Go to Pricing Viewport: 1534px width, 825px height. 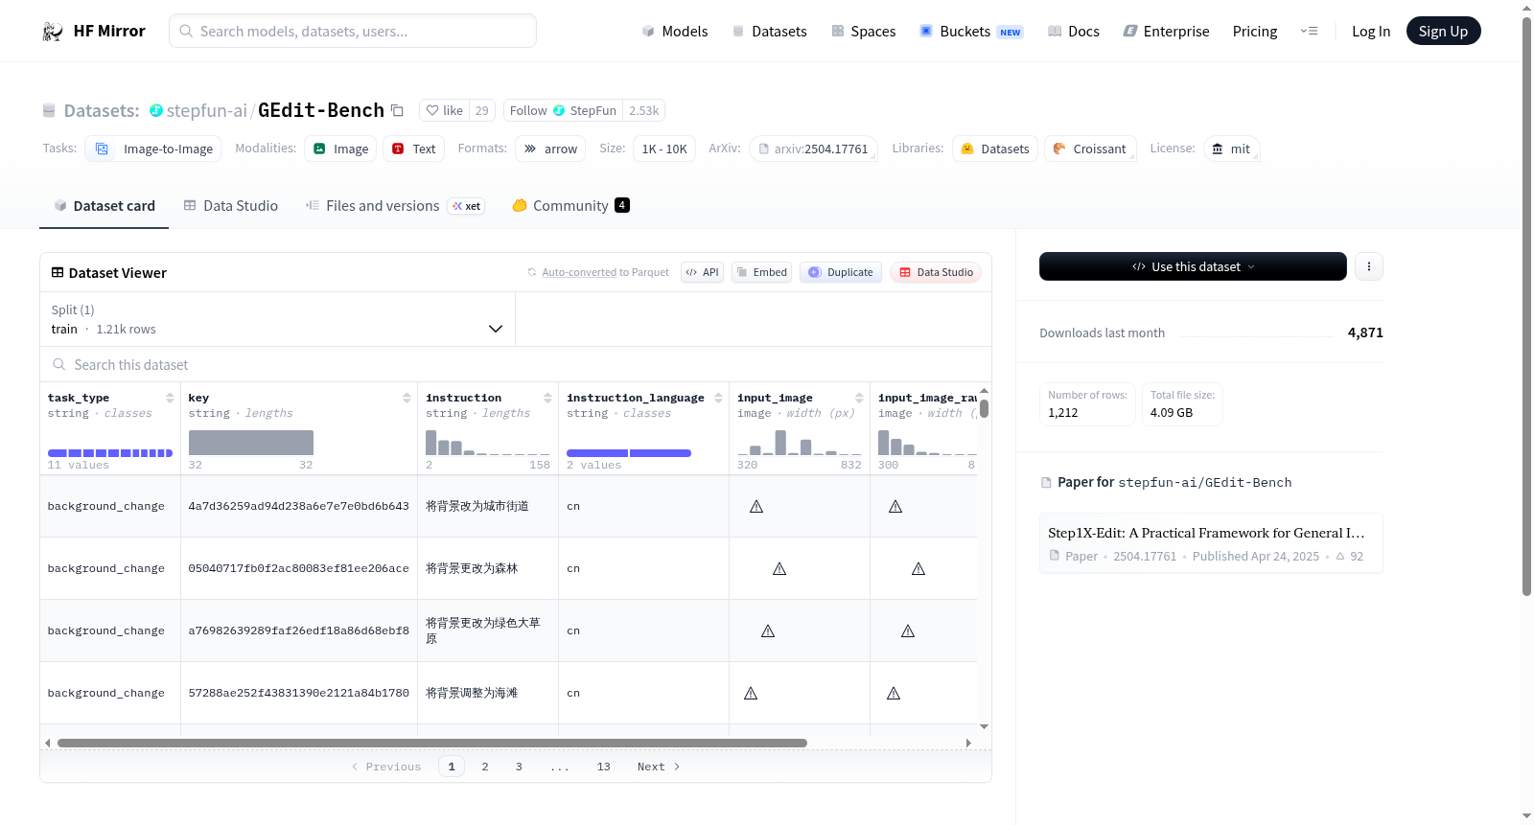tap(1255, 32)
